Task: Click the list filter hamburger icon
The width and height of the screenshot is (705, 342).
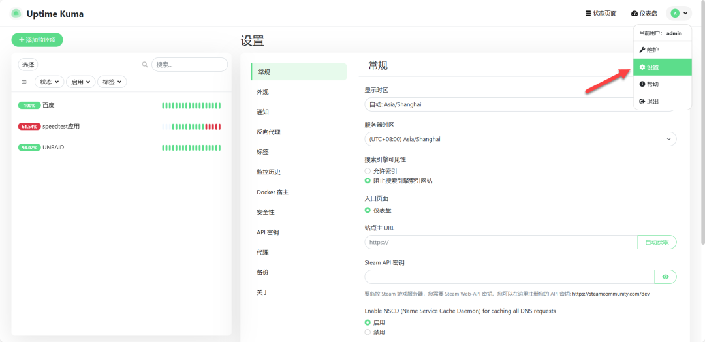Action: click(x=25, y=82)
